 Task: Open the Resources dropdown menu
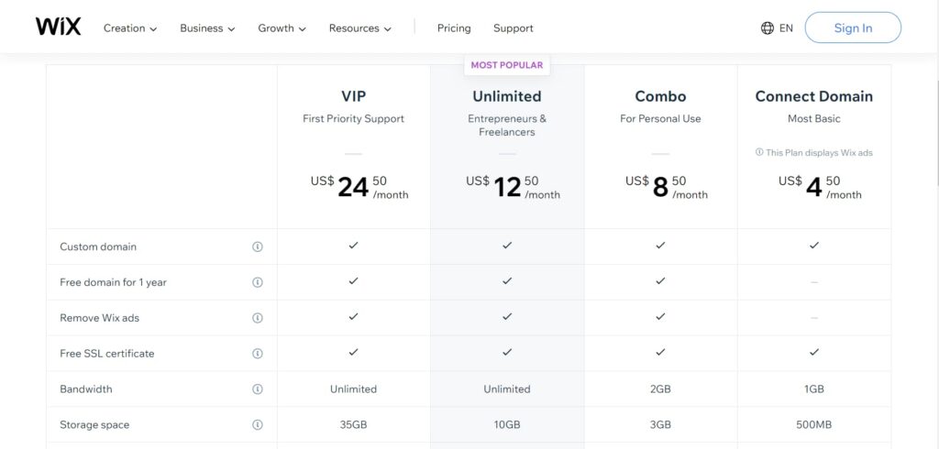[x=359, y=28]
